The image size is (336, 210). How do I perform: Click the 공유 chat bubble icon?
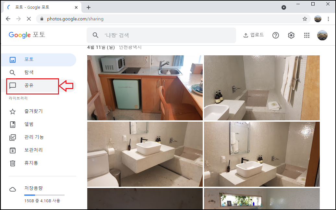[13, 85]
